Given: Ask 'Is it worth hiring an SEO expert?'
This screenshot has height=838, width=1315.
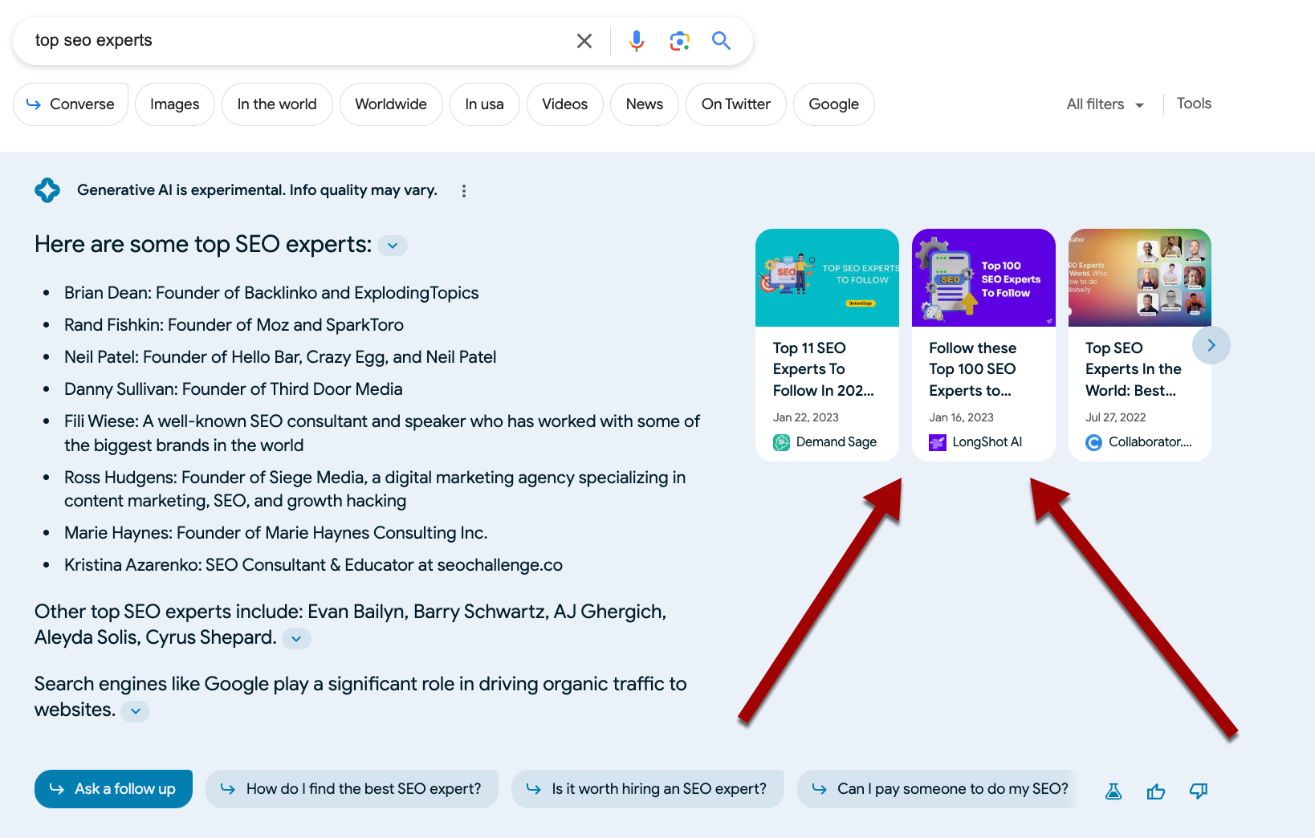Looking at the screenshot, I should 647,789.
